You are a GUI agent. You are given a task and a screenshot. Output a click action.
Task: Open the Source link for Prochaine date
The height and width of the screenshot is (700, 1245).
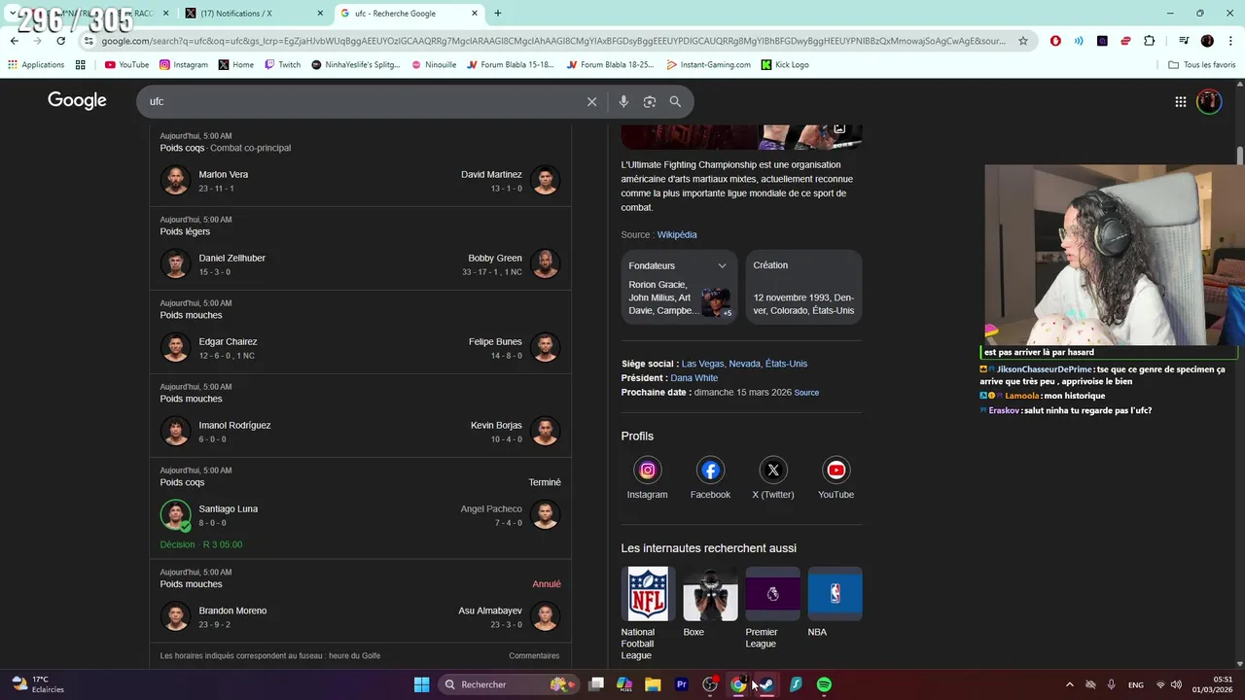(x=806, y=393)
